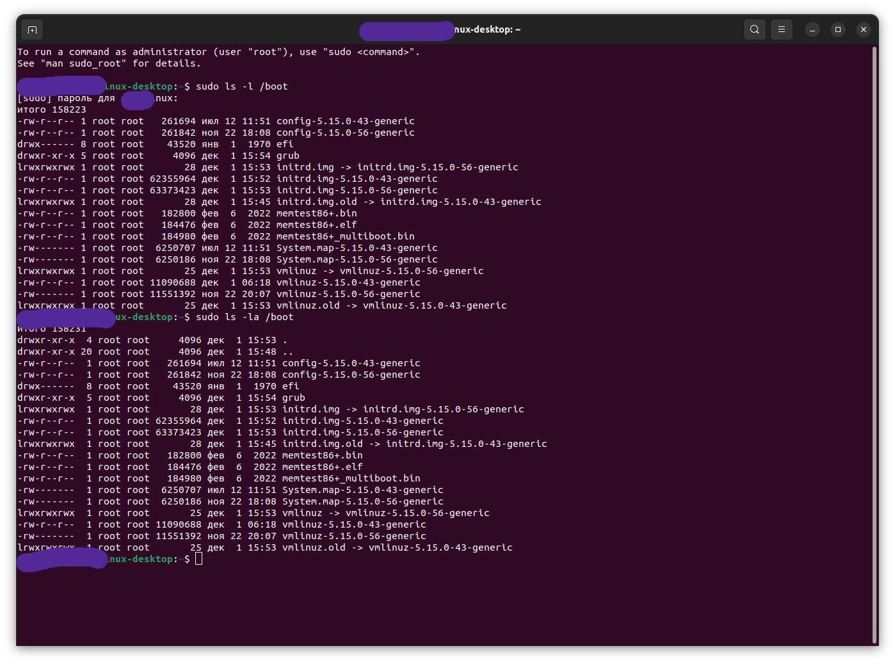This screenshot has width=895, height=664.
Task: Open a new terminal tab
Action: (31, 29)
